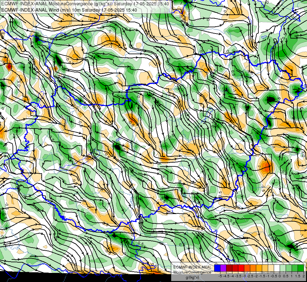
Task: Click the light orange swatch (-1.5 to -1)
Action: click(265, 268)
